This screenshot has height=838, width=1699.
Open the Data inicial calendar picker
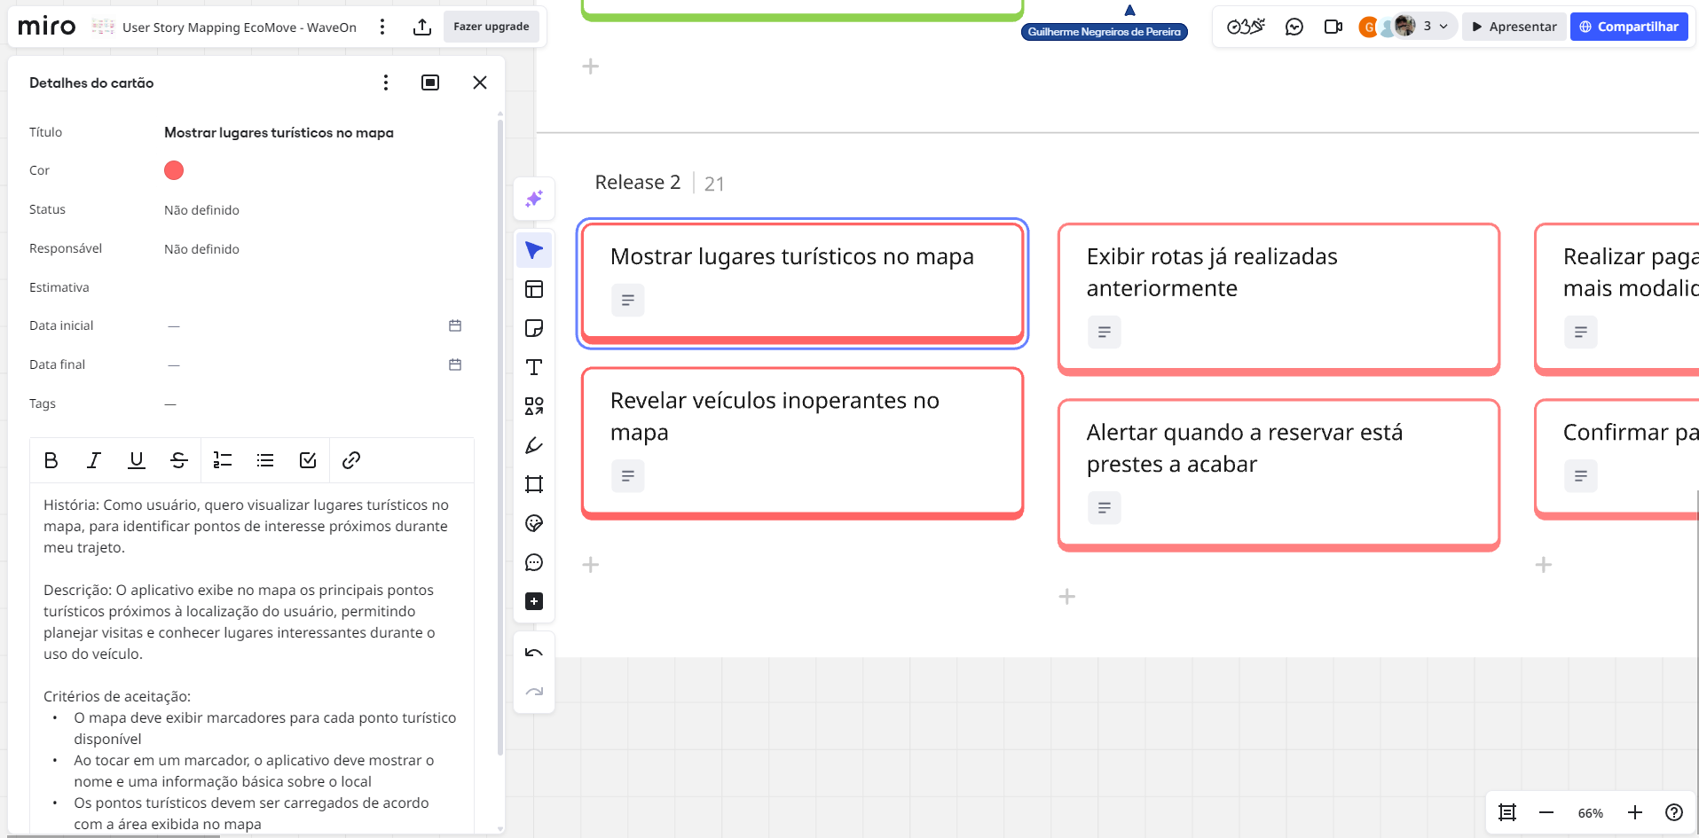tap(455, 325)
